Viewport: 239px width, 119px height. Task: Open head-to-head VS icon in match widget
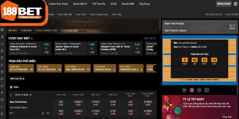pyautogui.click(x=199, y=90)
